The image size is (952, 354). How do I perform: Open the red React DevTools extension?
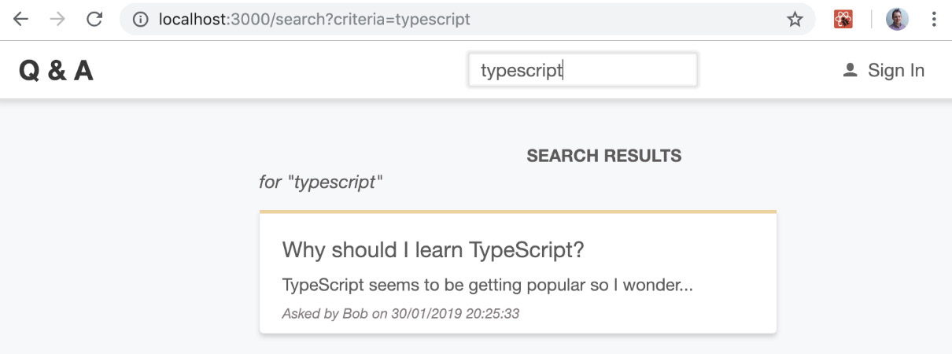click(x=843, y=19)
